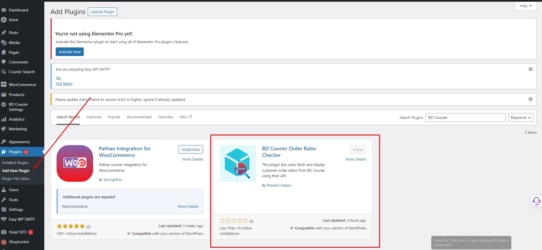Screen dimensions: 542x250
Task: Click Pathao plugin five-star rating
Action: (x=71, y=226)
